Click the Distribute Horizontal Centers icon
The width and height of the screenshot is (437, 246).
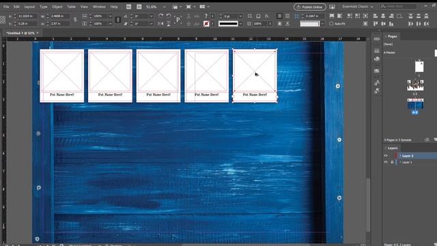[x=419, y=24]
